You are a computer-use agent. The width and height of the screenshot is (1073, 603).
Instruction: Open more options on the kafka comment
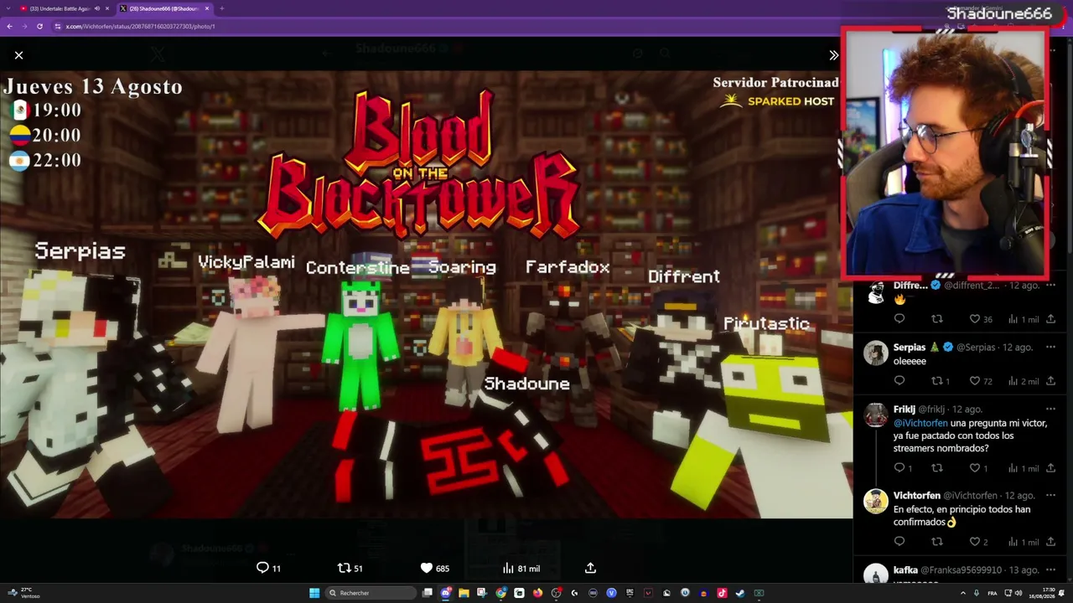click(x=1050, y=569)
